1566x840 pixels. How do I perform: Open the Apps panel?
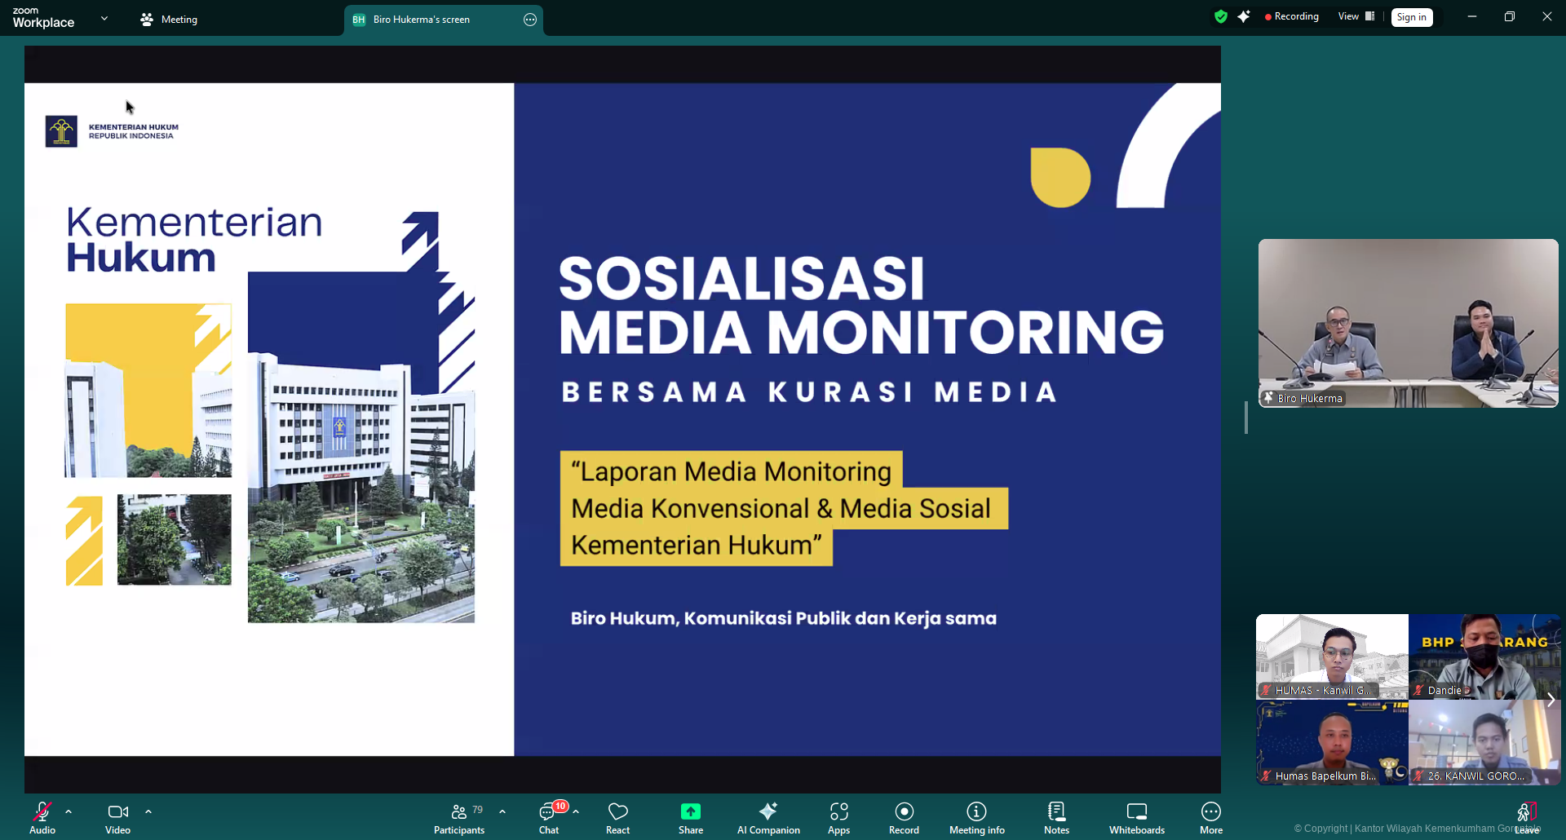coord(838,818)
